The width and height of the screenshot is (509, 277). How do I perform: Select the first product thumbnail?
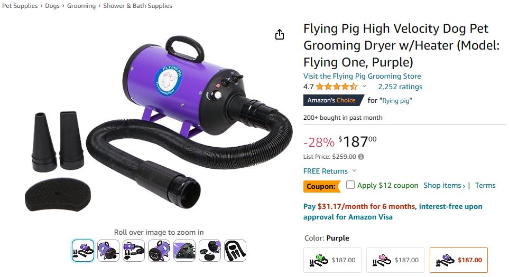tap(83, 251)
